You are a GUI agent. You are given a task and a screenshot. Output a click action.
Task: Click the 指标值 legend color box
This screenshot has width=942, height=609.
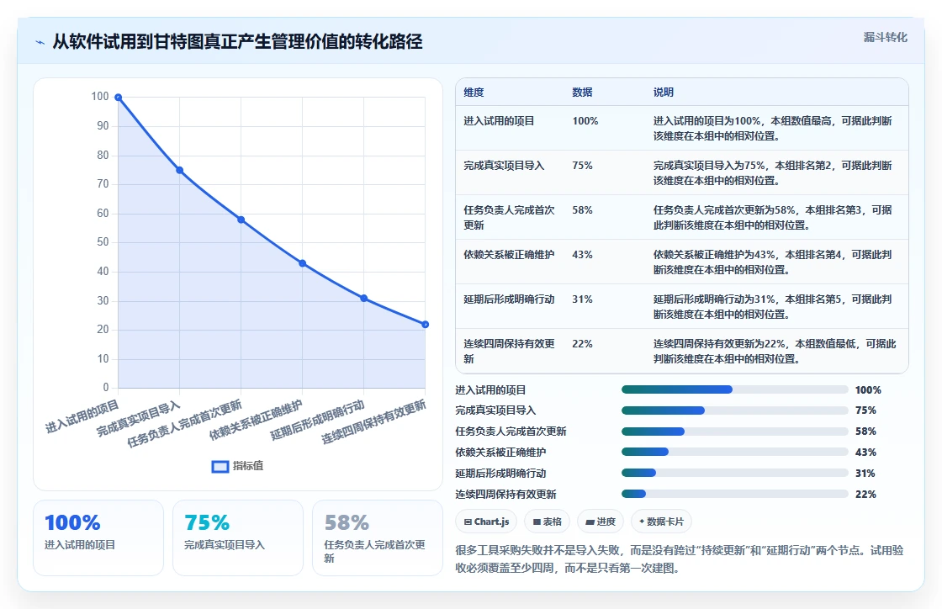220,467
